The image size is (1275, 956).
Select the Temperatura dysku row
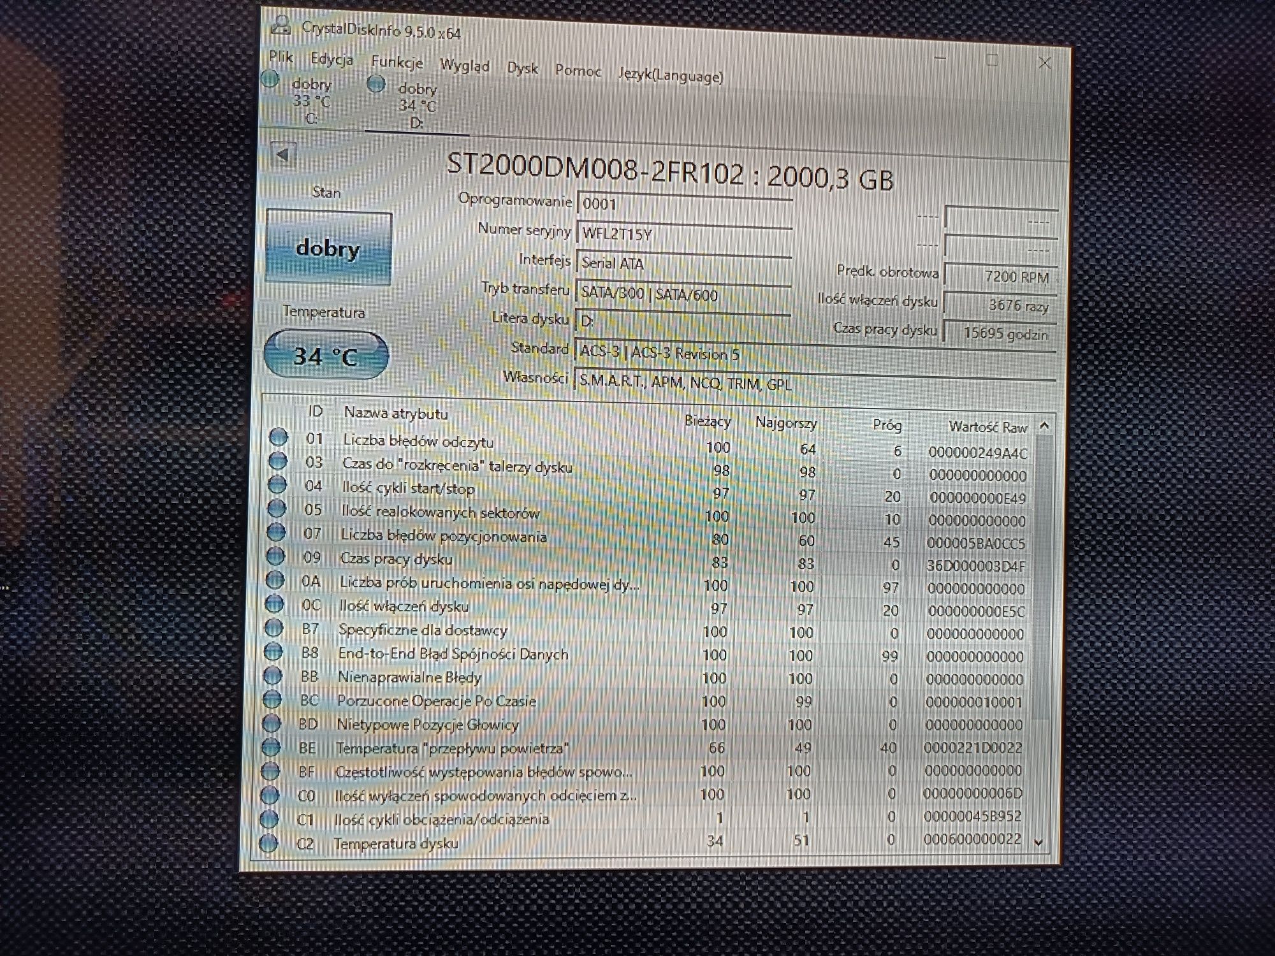coord(644,841)
